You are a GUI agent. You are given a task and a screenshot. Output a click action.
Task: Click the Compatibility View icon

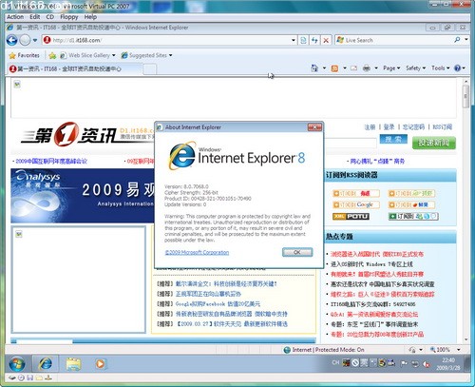(303, 40)
